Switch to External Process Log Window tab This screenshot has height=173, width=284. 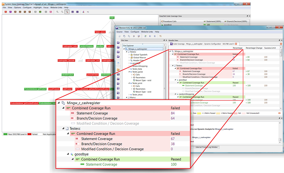207,147
